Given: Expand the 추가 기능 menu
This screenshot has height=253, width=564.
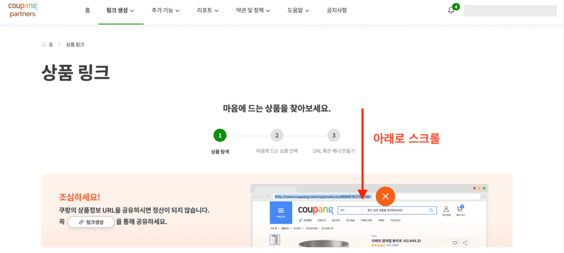Looking at the screenshot, I should click(x=165, y=11).
